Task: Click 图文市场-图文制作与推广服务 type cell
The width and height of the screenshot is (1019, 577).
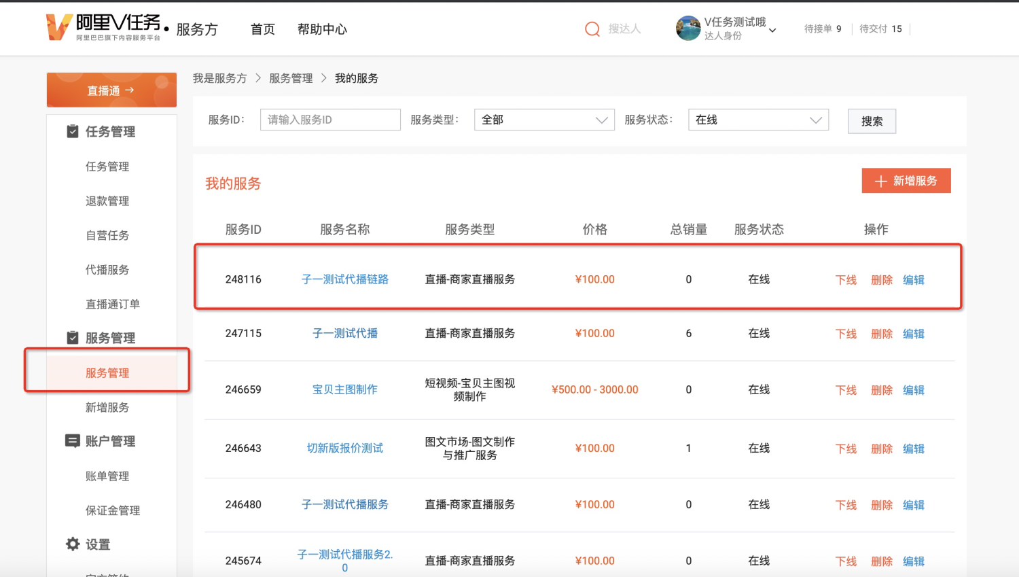Action: coord(470,448)
